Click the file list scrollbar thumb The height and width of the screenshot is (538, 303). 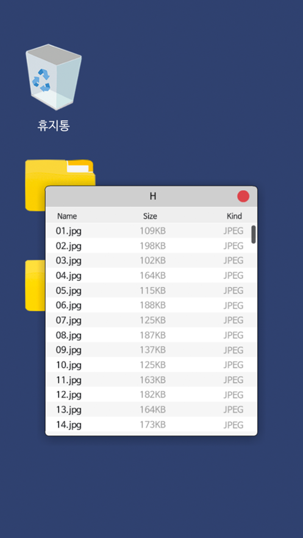[x=253, y=235]
